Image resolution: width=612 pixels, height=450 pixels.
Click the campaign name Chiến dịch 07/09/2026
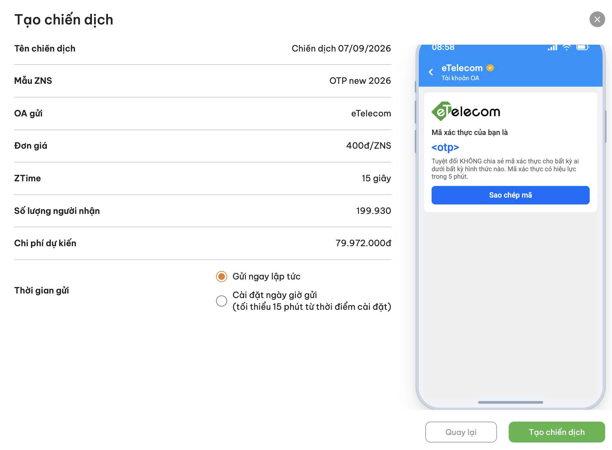click(341, 48)
